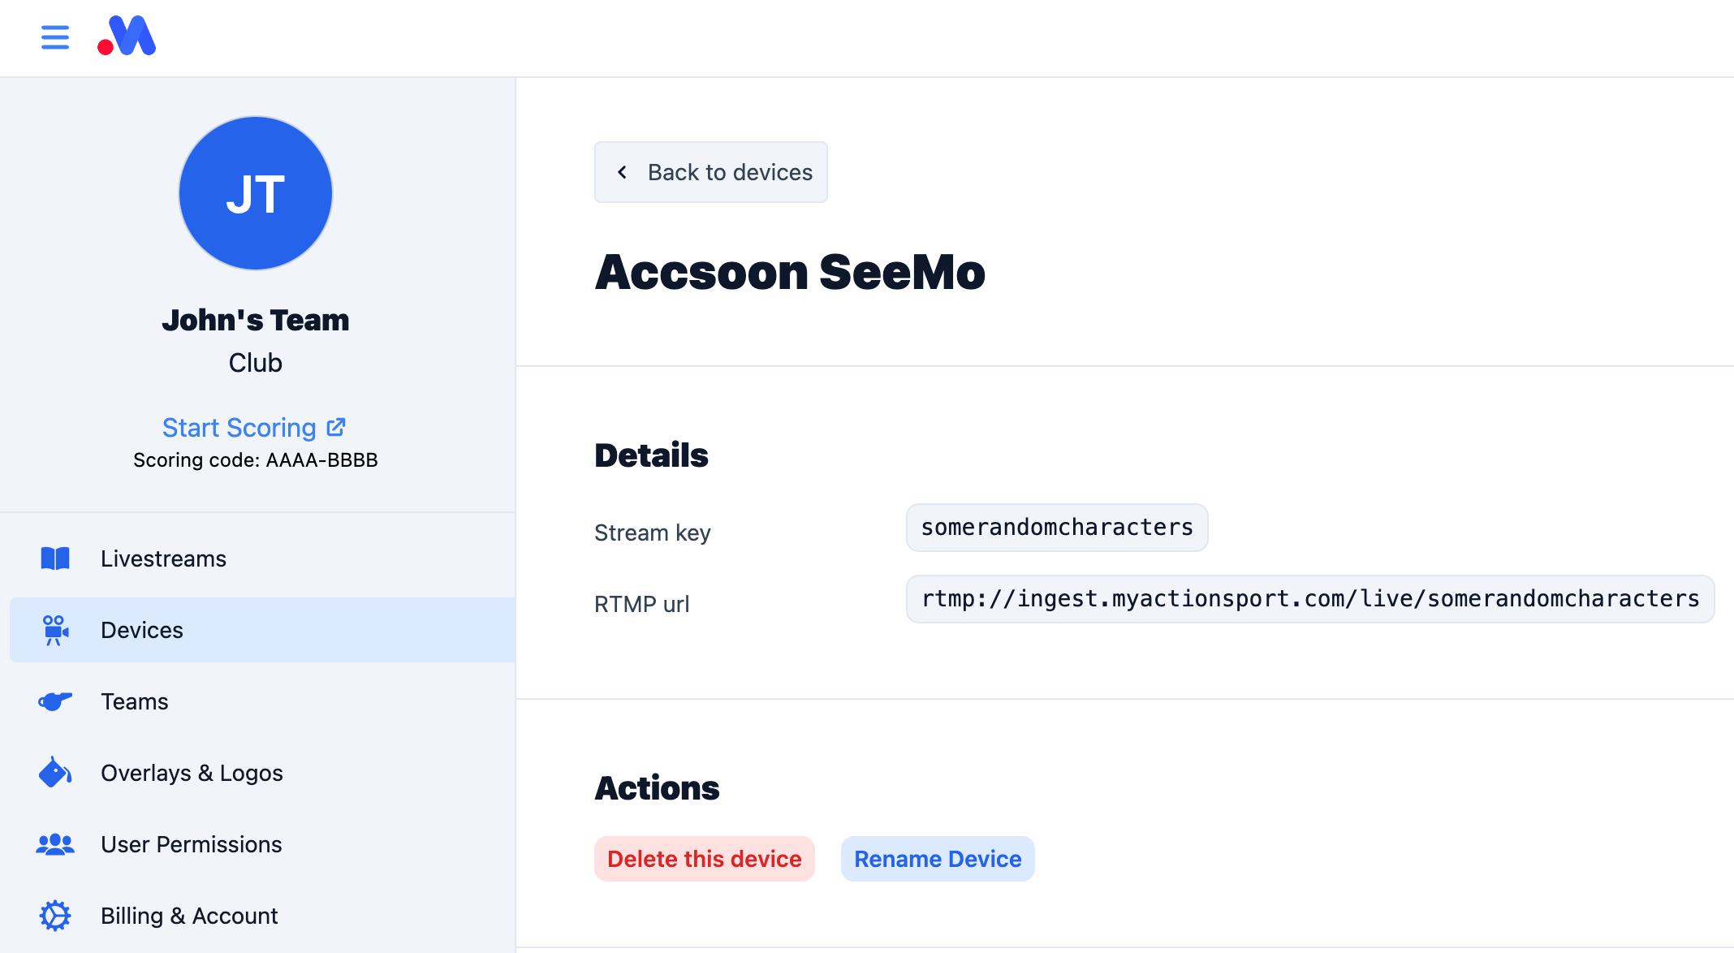Click Delete this device button
The width and height of the screenshot is (1734, 953).
[705, 859]
